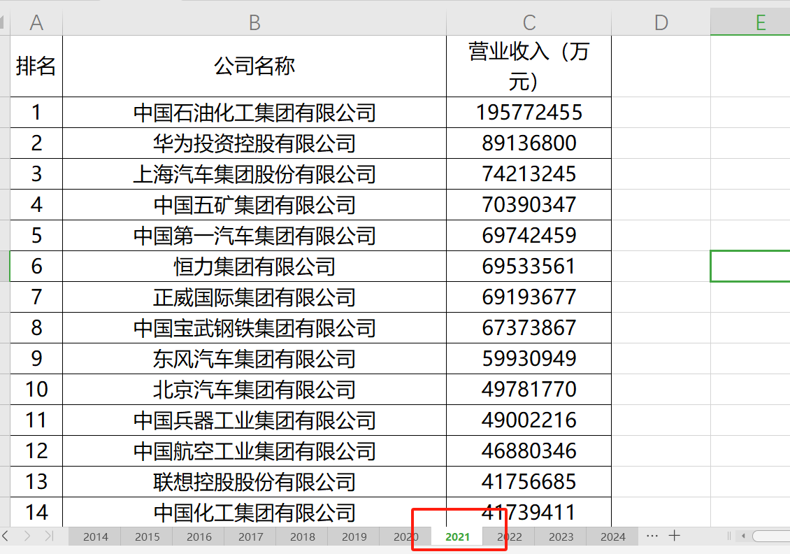Screen dimensions: 790x554
Task: Select column B header
Action: 254,22
